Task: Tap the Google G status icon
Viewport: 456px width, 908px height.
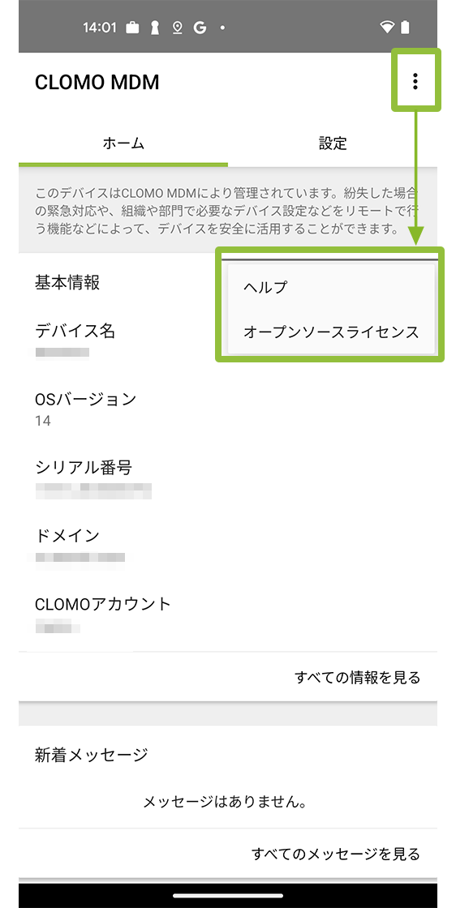Action: 200,28
